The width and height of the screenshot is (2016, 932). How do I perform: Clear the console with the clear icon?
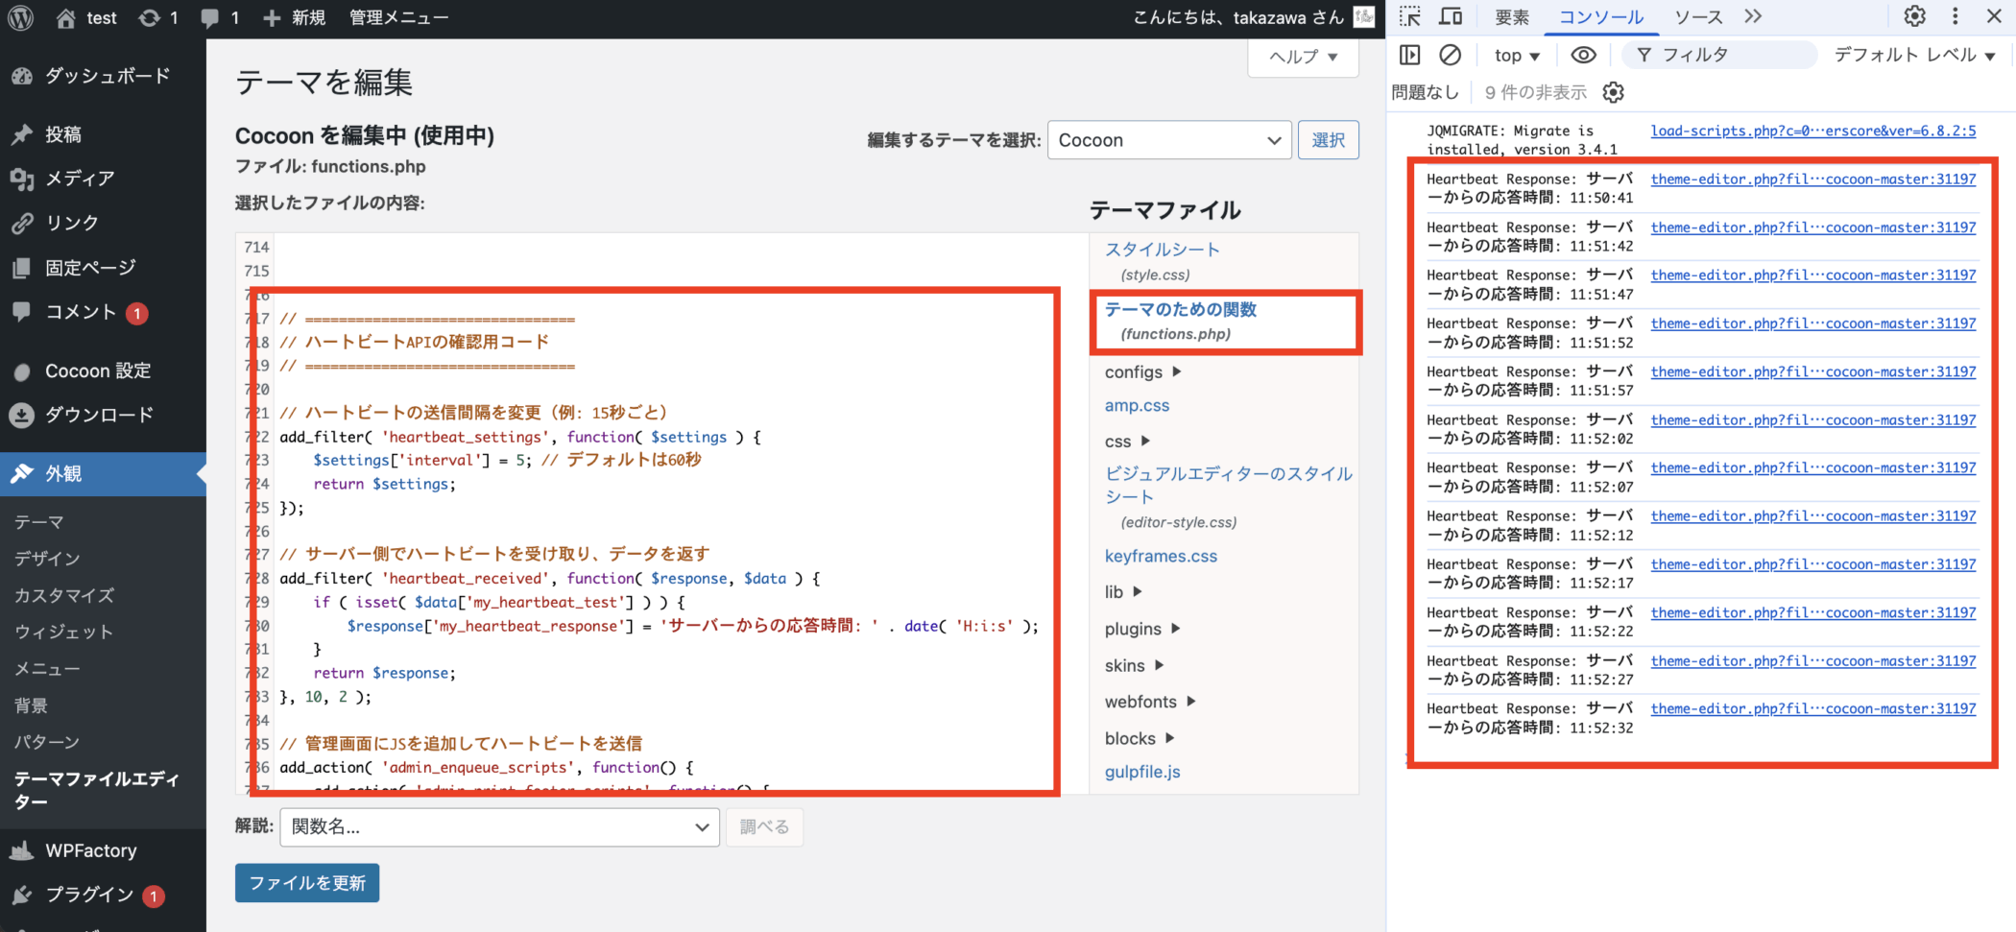click(1451, 56)
